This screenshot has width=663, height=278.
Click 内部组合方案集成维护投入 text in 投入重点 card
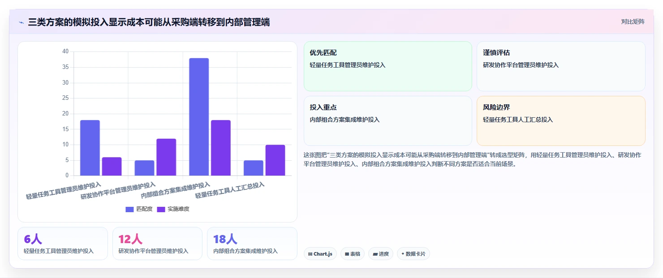(344, 120)
